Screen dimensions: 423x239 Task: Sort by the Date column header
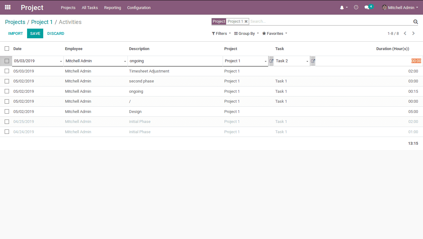click(x=17, y=49)
